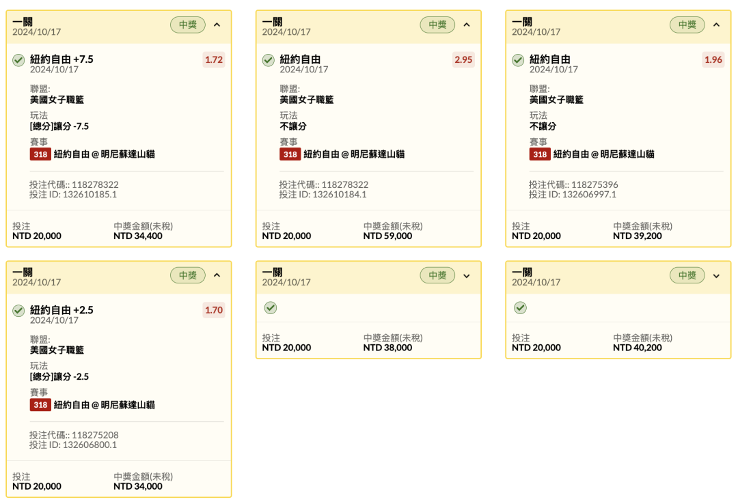Click 中獎 badge on the NTD 34,400 card
The height and width of the screenshot is (504, 738).
point(188,25)
